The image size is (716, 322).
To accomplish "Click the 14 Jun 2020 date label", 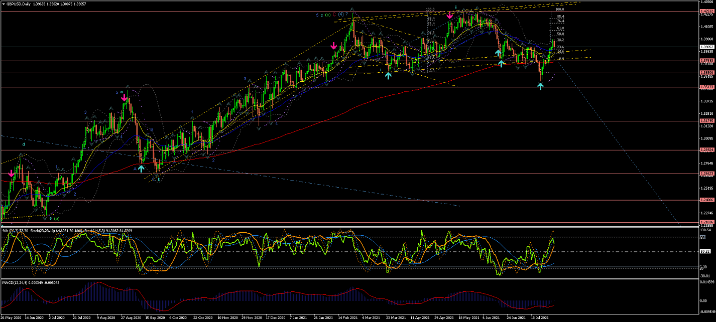I will [x=35, y=318].
